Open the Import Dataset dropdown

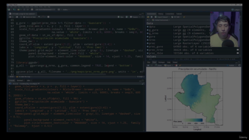click(162, 17)
